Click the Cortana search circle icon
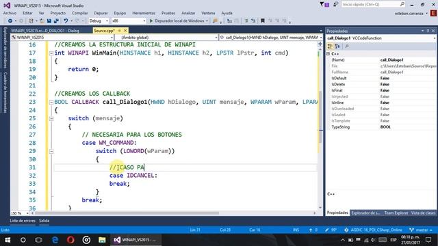Image resolution: width=438 pixels, height=246 pixels. pyautogui.click(x=23, y=240)
